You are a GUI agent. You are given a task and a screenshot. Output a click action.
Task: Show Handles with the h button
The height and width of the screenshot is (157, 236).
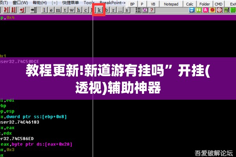point(79,10)
